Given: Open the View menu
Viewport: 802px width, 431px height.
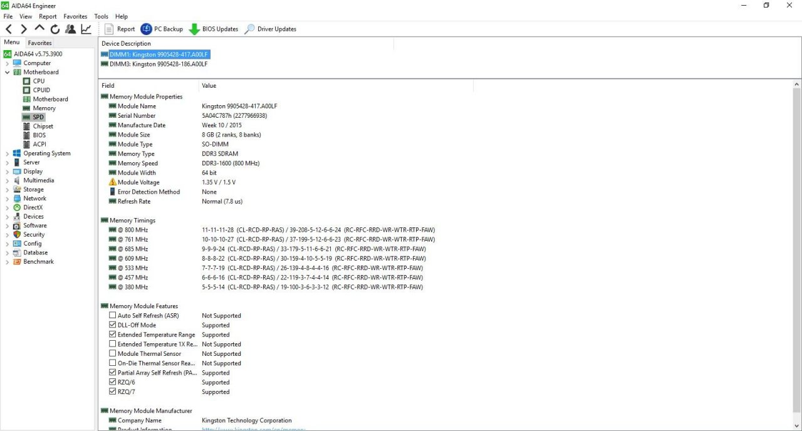Looking at the screenshot, I should pos(26,16).
